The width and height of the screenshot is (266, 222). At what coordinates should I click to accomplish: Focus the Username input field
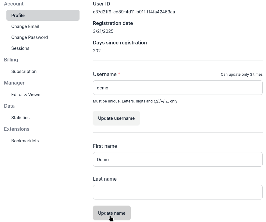point(178,88)
